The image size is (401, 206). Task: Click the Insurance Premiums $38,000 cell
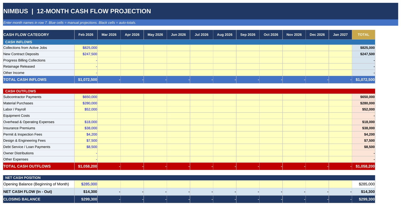pos(86,128)
